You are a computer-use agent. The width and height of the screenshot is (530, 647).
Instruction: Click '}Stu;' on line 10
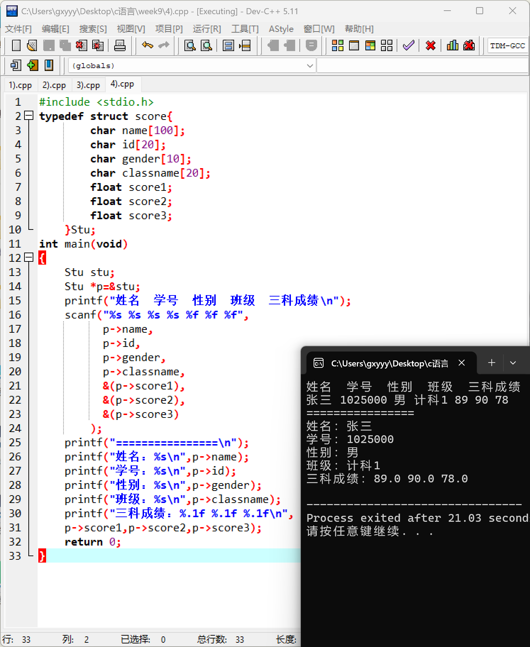pos(80,230)
